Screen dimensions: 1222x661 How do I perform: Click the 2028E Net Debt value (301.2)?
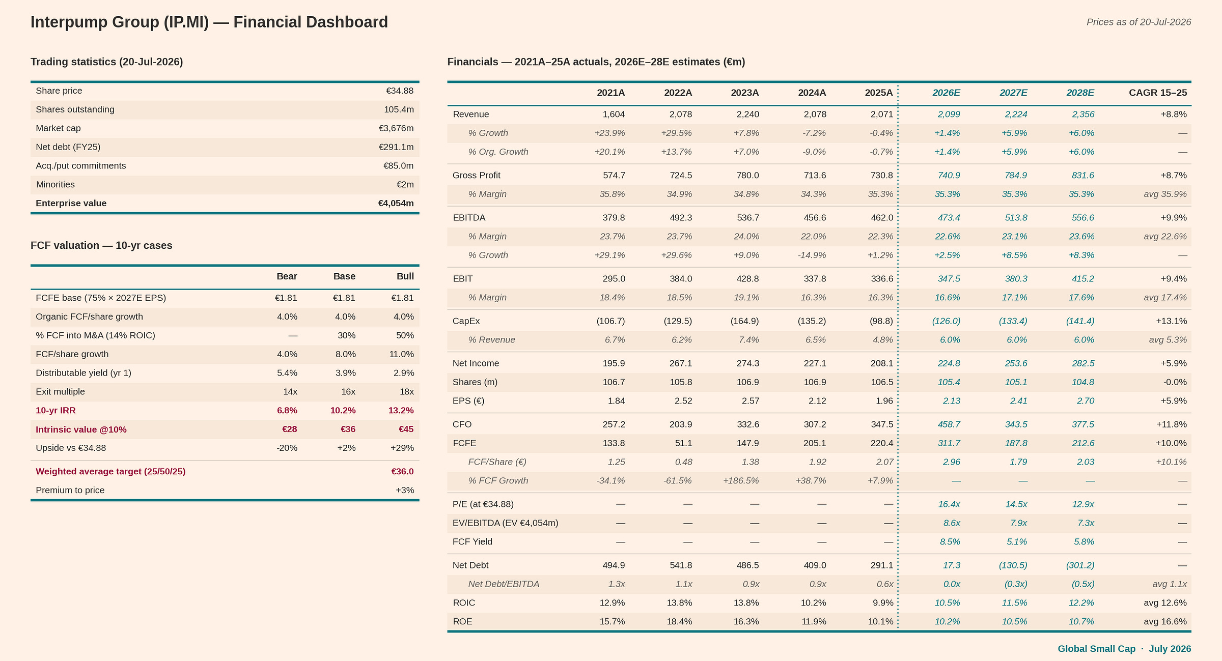[x=1080, y=566]
